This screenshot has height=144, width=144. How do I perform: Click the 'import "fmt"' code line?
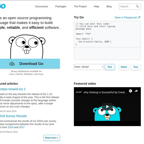pyautogui.click(x=83, y=34)
